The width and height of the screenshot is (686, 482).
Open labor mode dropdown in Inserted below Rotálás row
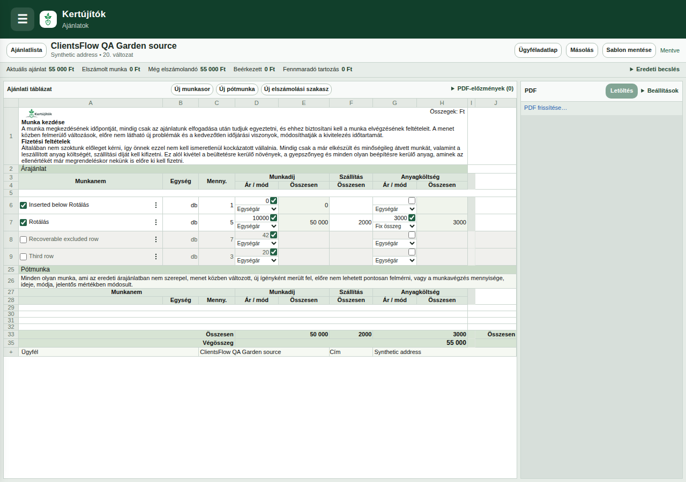point(257,209)
